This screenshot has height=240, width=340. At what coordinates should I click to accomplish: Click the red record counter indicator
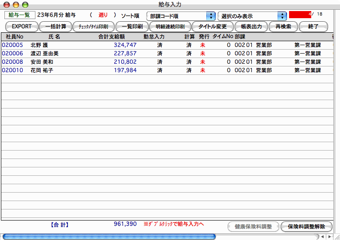[300, 14]
